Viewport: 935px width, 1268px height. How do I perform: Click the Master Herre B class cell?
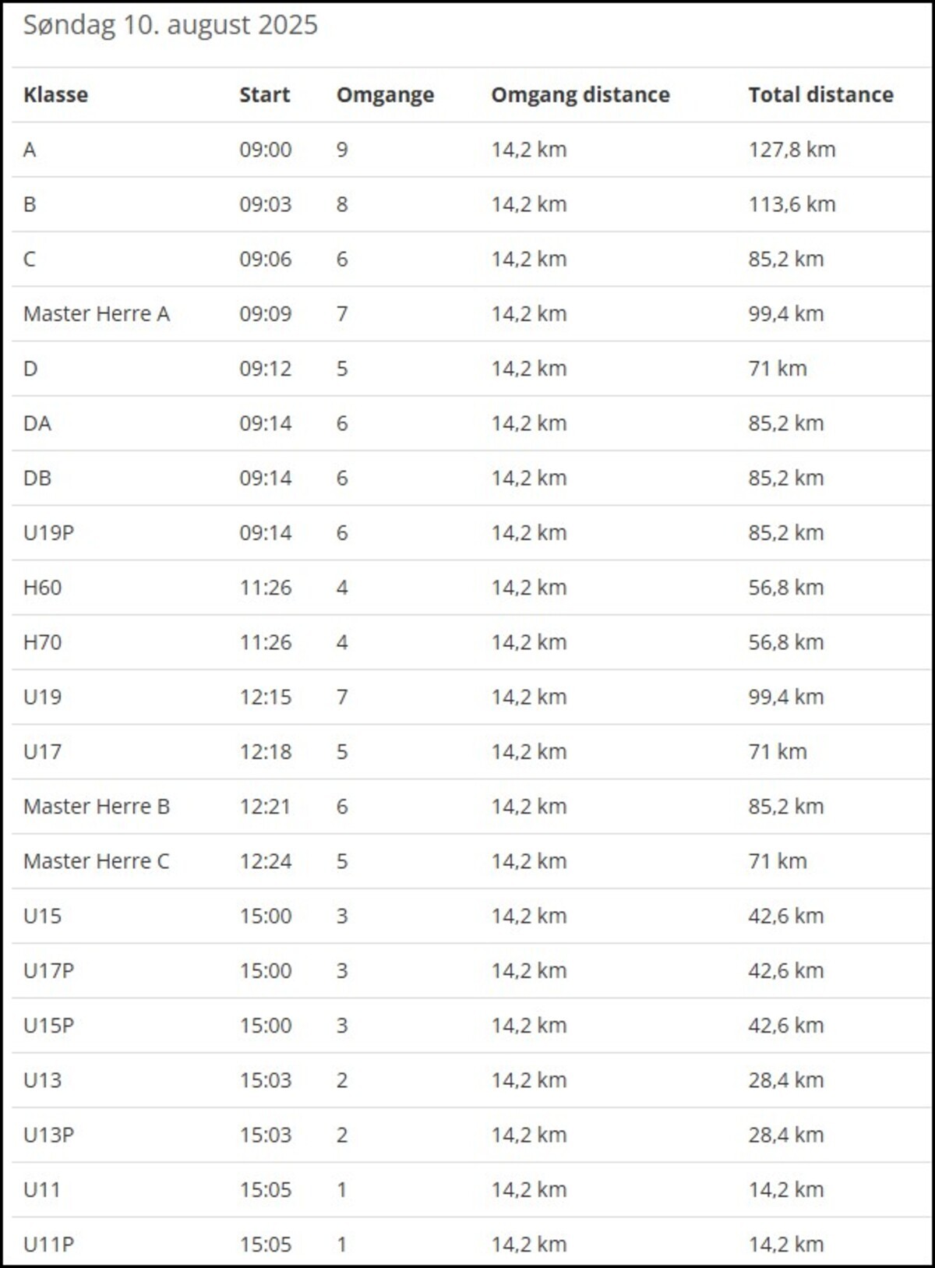coord(97,807)
